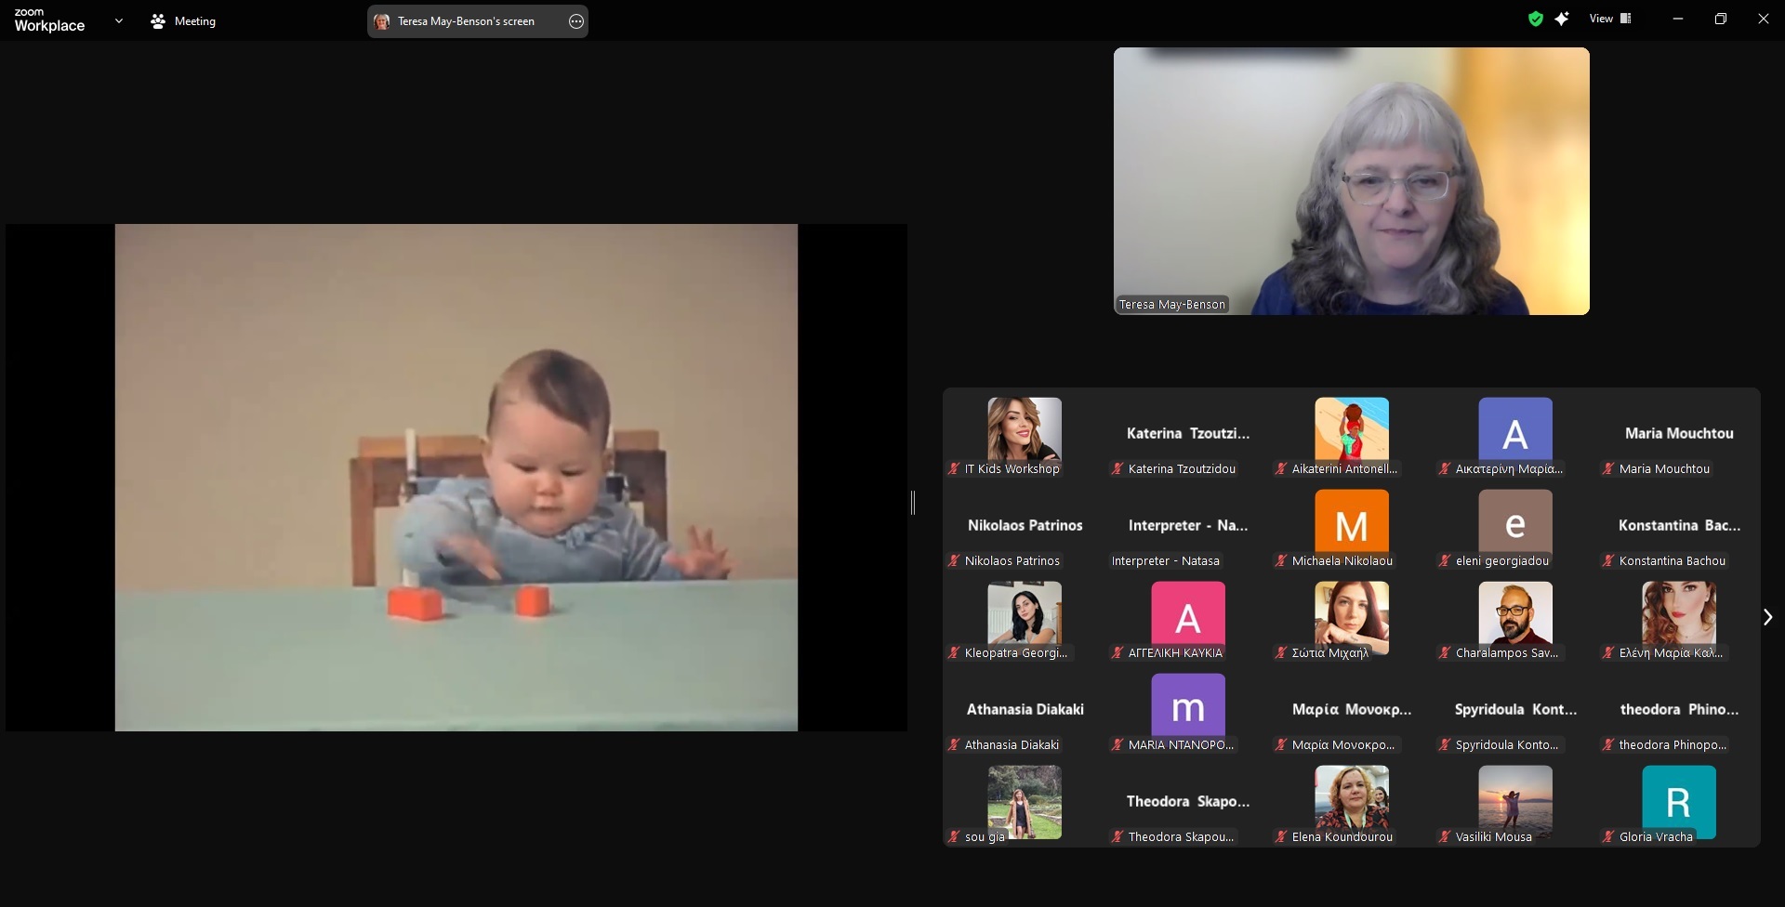
Task: Click the Meeting participants icon
Action: tap(158, 20)
